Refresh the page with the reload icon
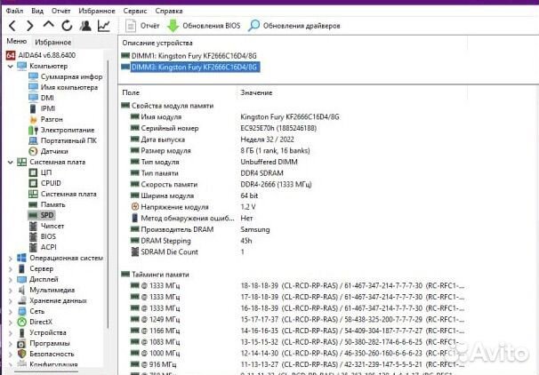This screenshot has height=375, width=539. pos(67,26)
